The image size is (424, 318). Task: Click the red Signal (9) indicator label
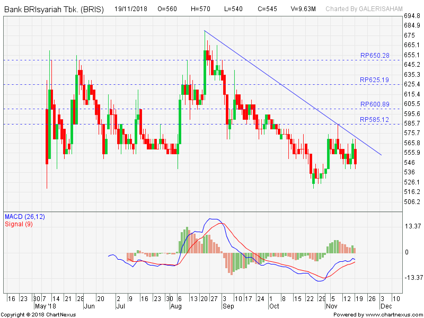[x=20, y=224]
